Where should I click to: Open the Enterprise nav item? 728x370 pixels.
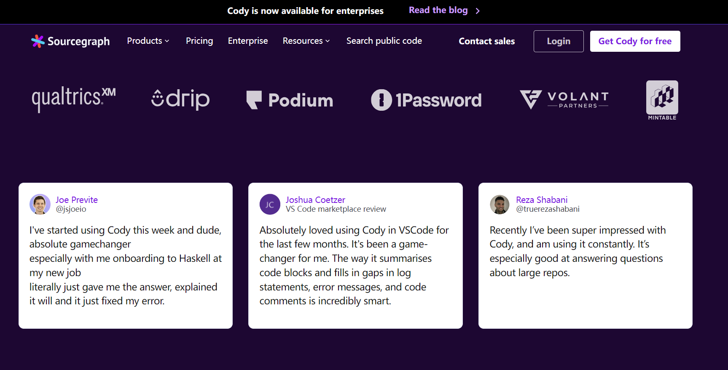pyautogui.click(x=248, y=41)
